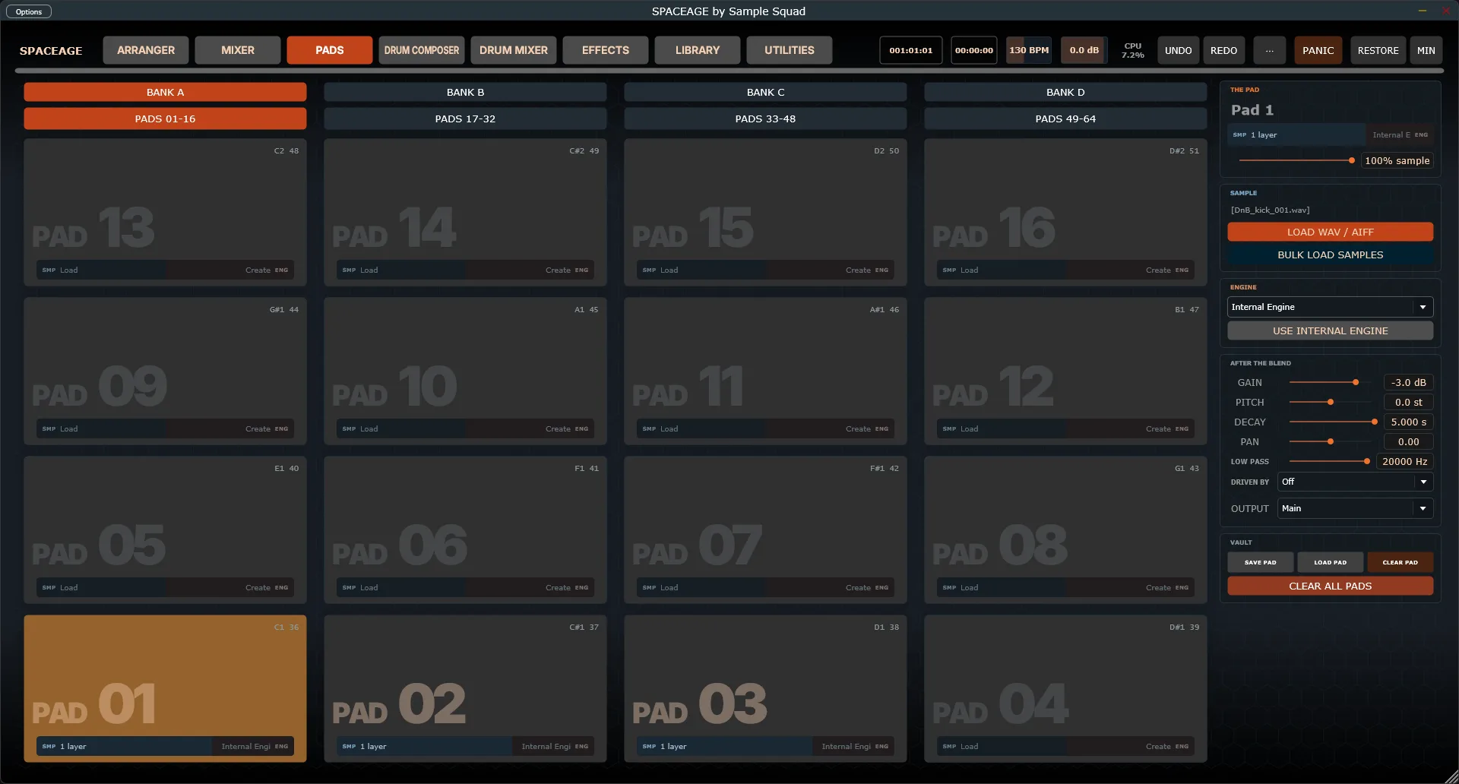Open the OUTPUT Main dropdown

click(x=1355, y=508)
